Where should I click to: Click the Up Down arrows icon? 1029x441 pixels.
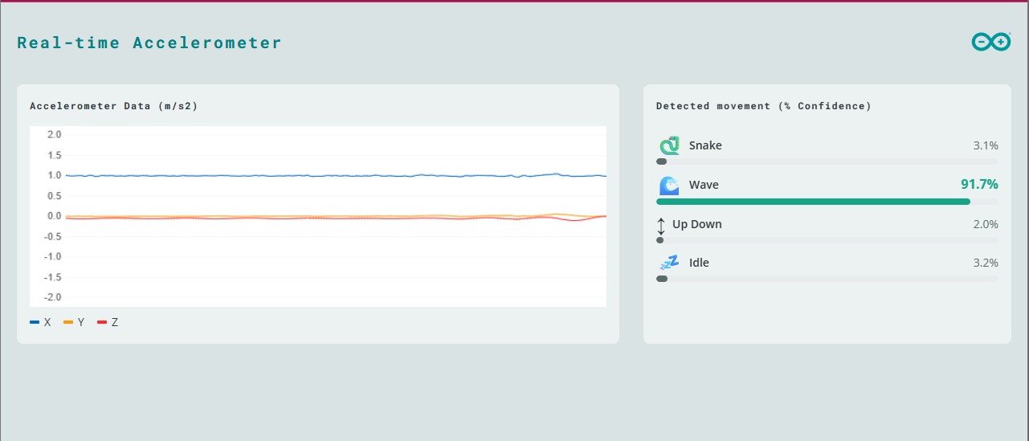[660, 225]
